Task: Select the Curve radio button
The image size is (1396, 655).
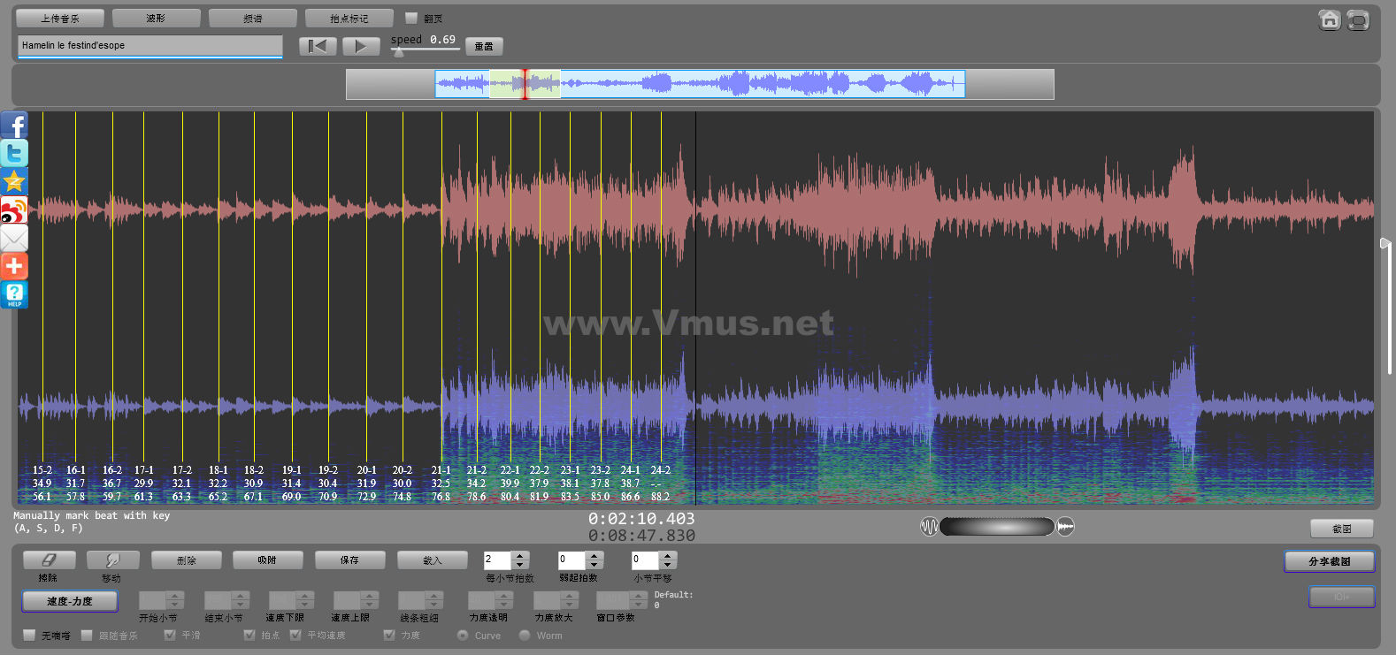Action: (x=463, y=636)
